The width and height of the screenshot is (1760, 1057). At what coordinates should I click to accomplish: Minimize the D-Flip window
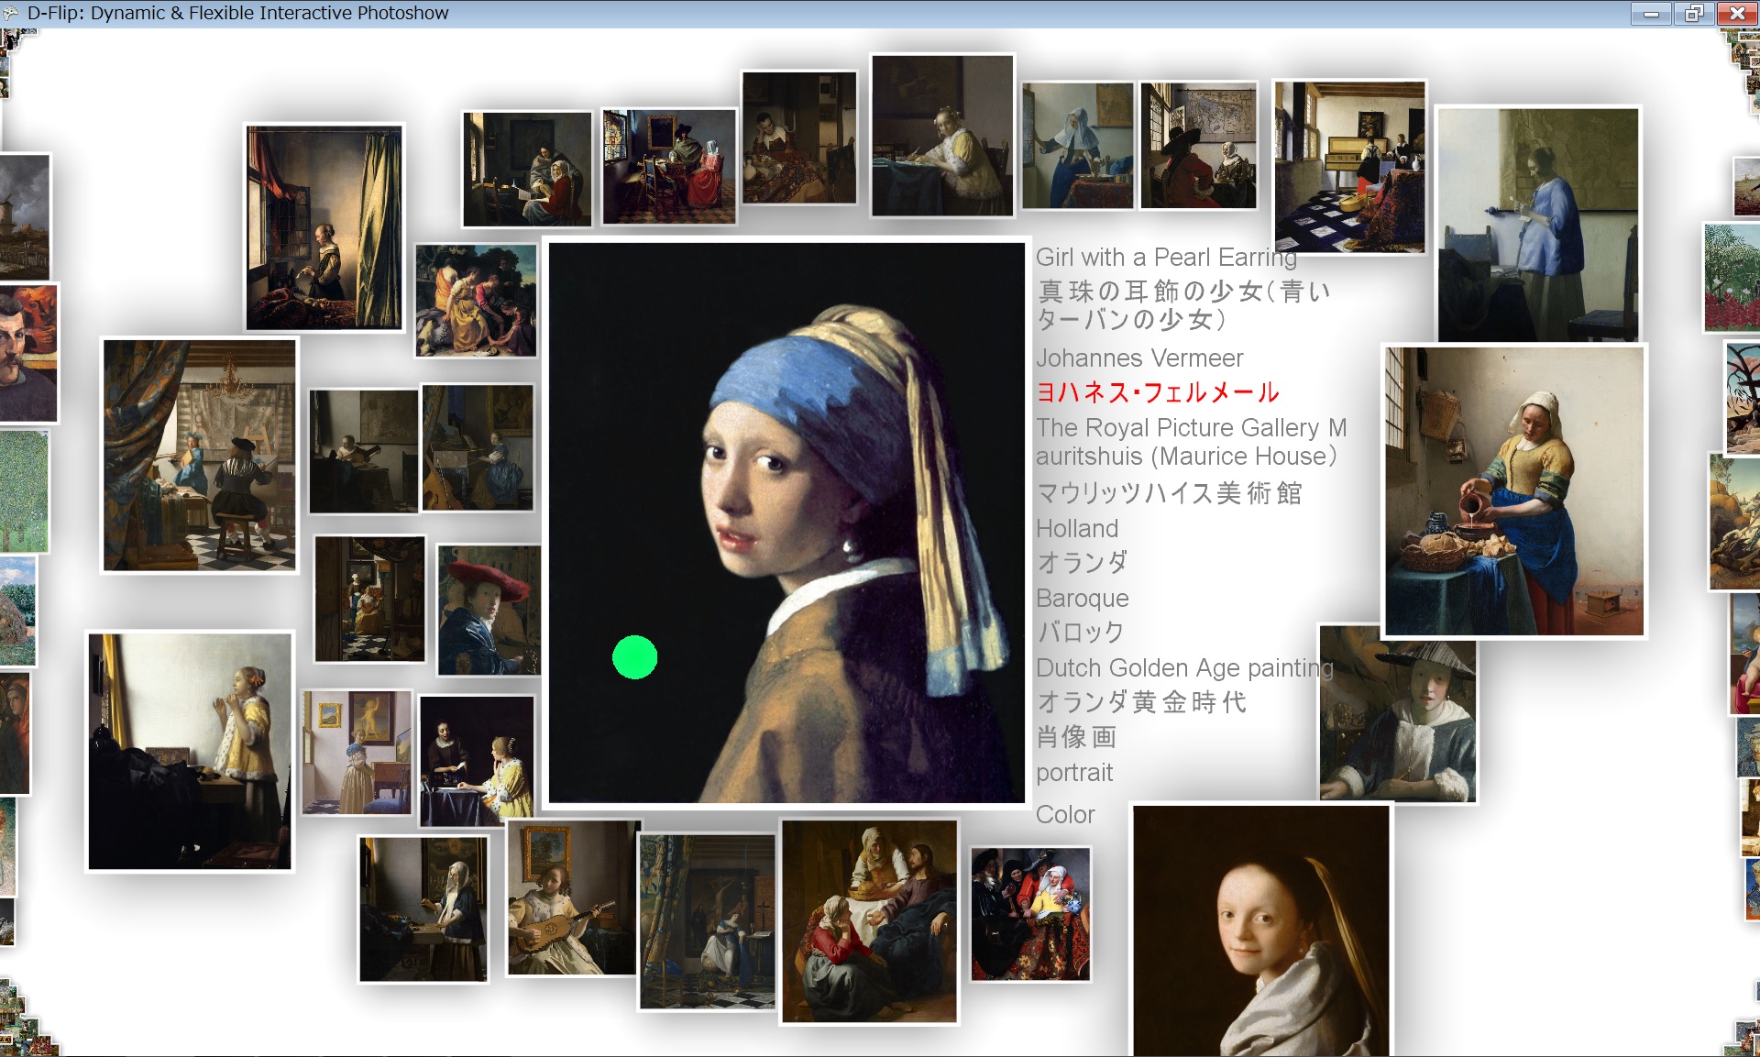tap(1651, 13)
